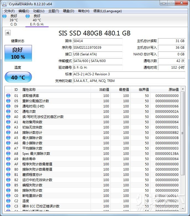This screenshot has height=216, width=190.
Task: Click status orb for A0 row
Action: click(x=8, y=117)
